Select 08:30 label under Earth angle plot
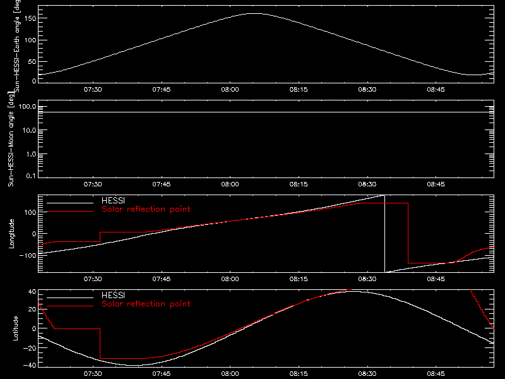The image size is (505, 379). [x=367, y=90]
